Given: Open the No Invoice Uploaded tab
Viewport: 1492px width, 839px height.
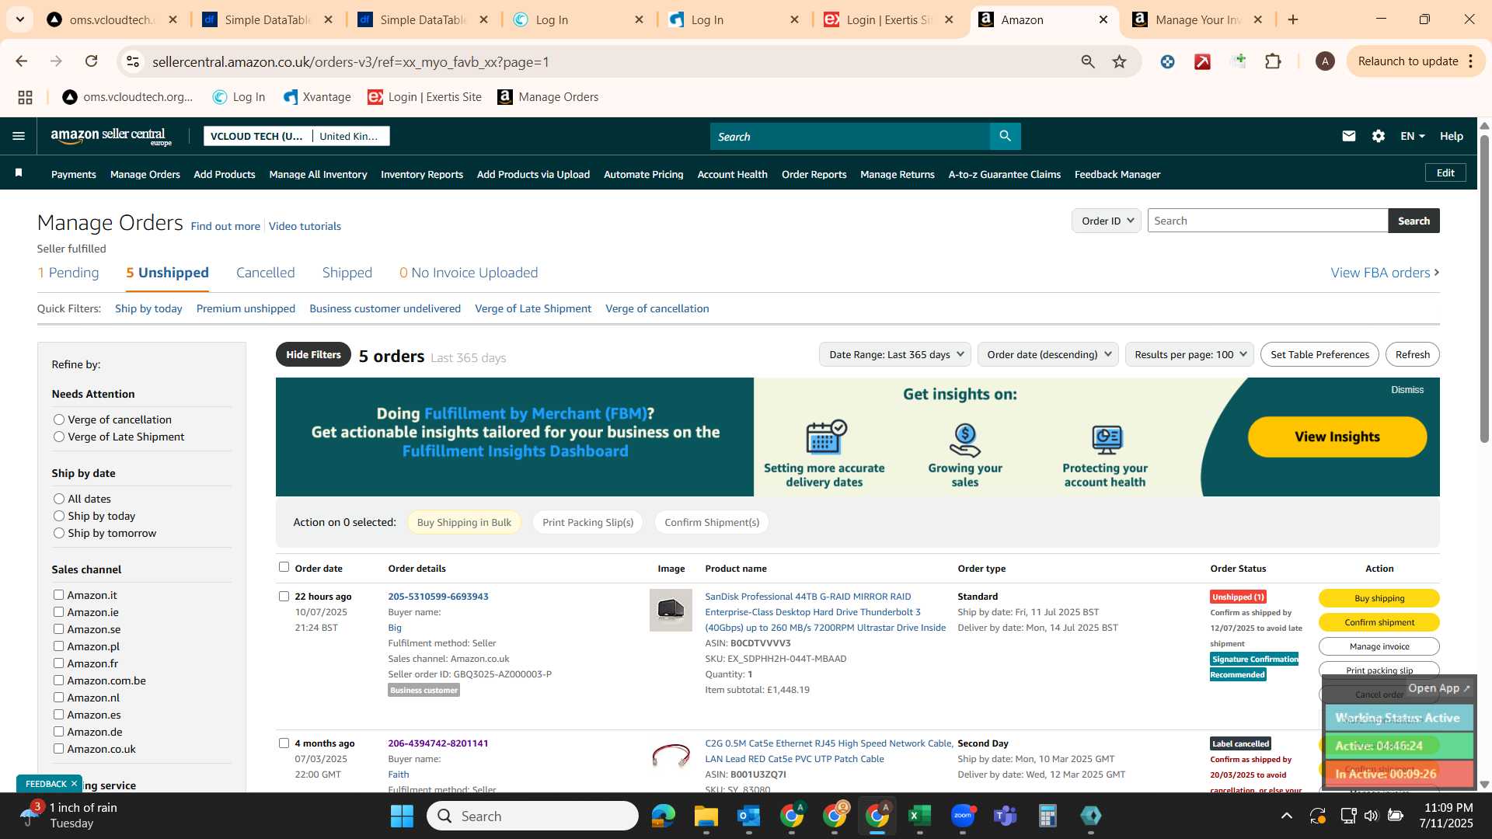Looking at the screenshot, I should click(469, 273).
